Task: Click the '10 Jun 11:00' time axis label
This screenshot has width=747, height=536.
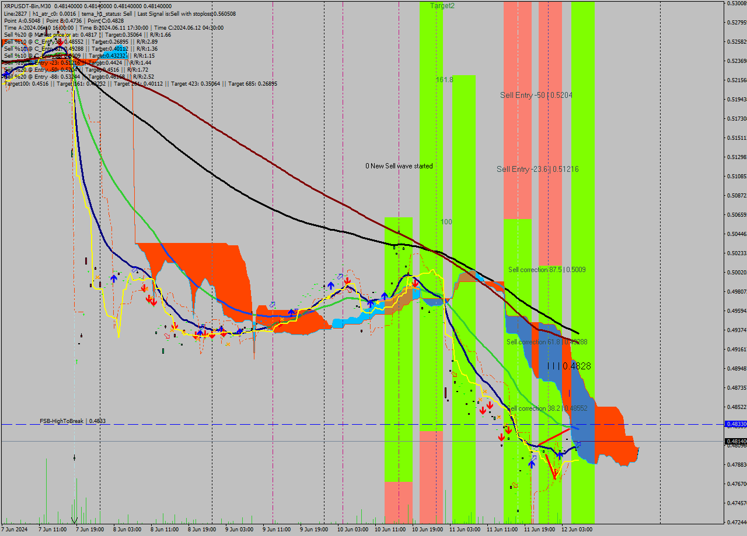Action: pyautogui.click(x=390, y=530)
